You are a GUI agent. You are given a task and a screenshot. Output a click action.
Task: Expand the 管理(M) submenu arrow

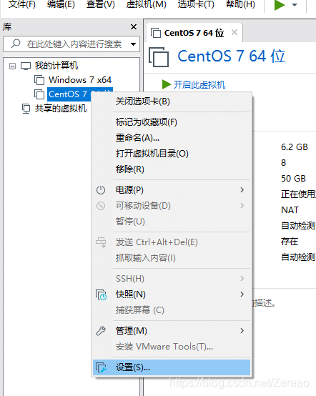242,331
